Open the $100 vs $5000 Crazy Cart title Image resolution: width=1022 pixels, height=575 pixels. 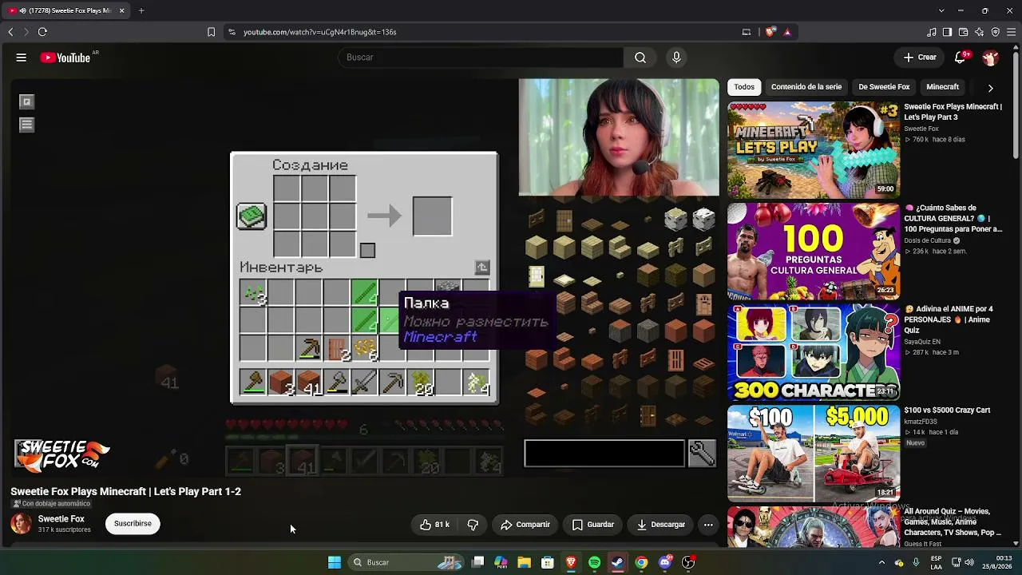pyautogui.click(x=947, y=410)
